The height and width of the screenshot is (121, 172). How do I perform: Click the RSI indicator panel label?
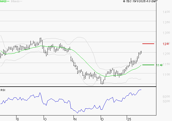click(x=3, y=90)
